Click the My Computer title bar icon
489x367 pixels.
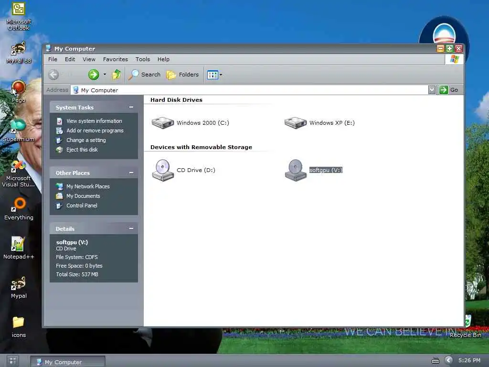[48, 48]
